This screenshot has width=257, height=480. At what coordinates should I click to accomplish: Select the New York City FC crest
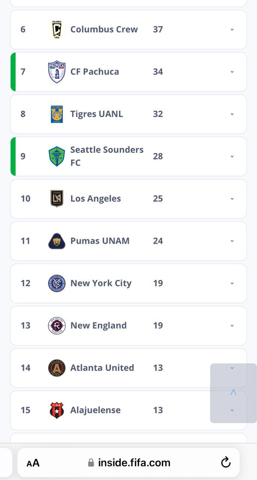point(57,283)
